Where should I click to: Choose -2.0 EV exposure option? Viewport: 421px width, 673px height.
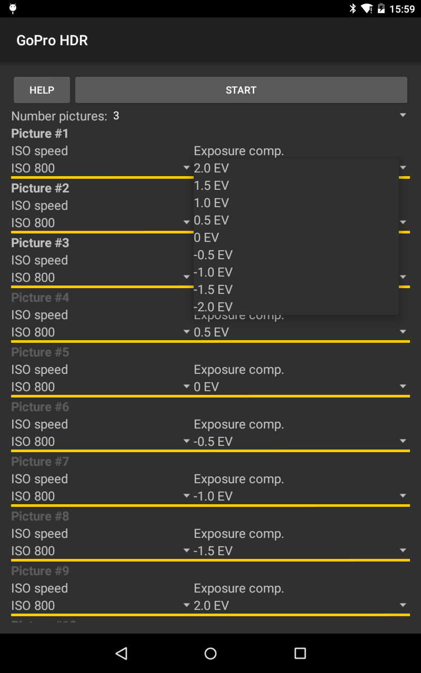(x=213, y=307)
